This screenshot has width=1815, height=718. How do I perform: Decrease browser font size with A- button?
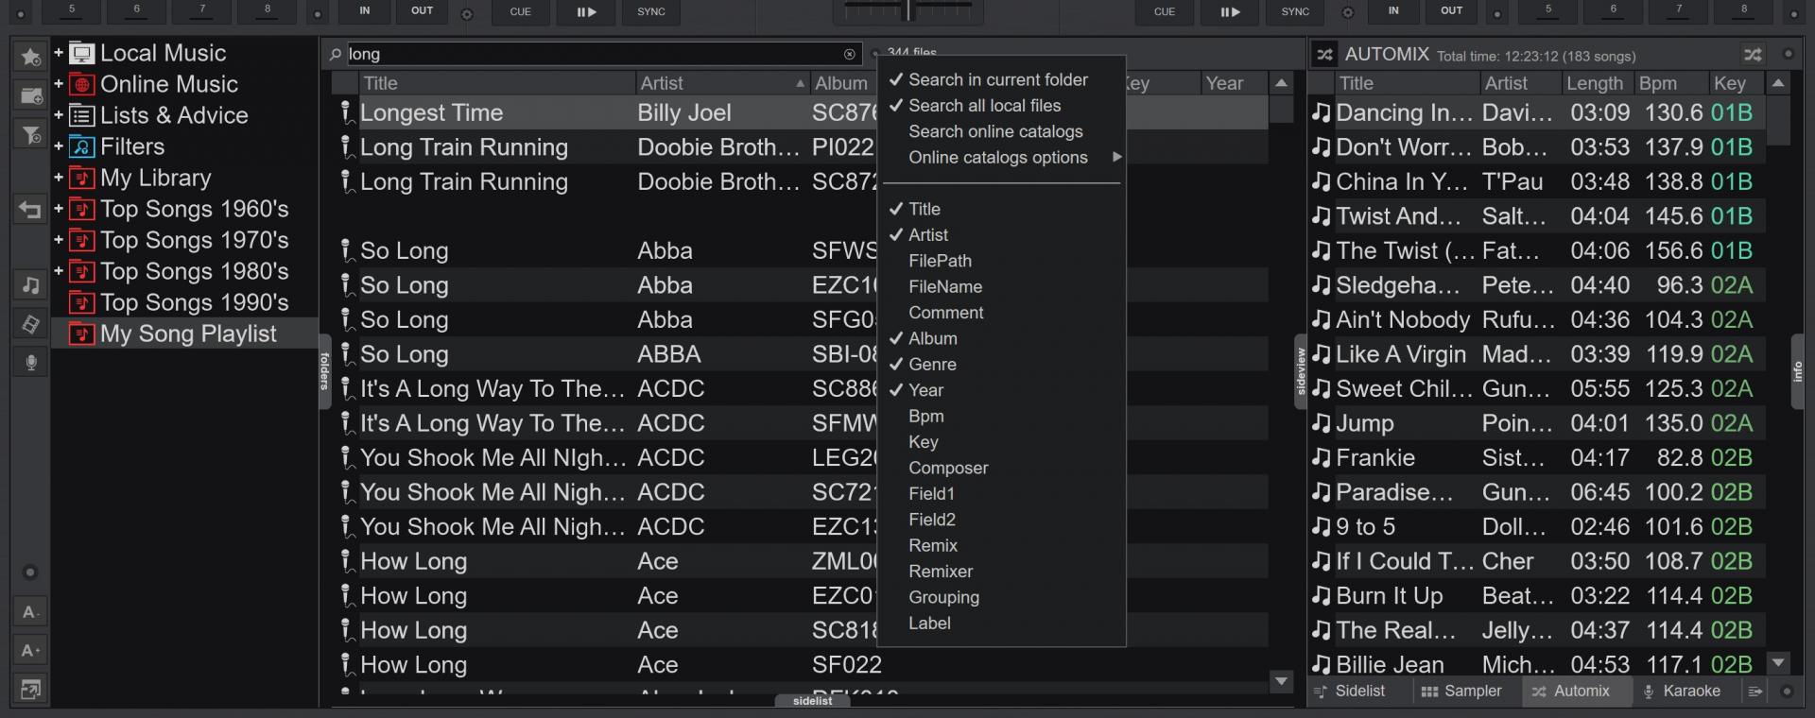click(30, 612)
